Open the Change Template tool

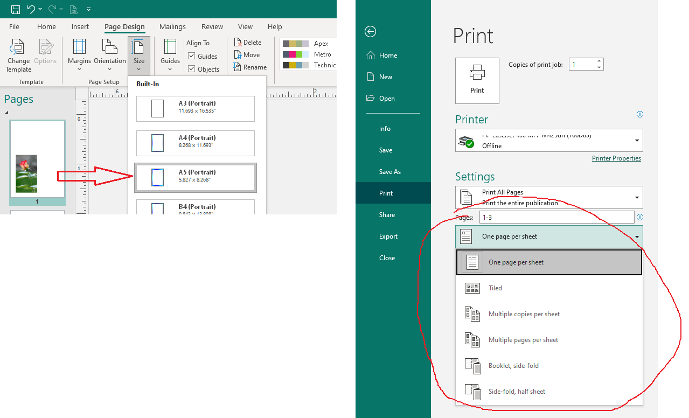[x=18, y=56]
